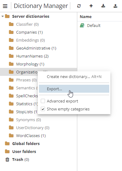Select Morphology (1) category
122x171 pixels.
coord(30,64)
